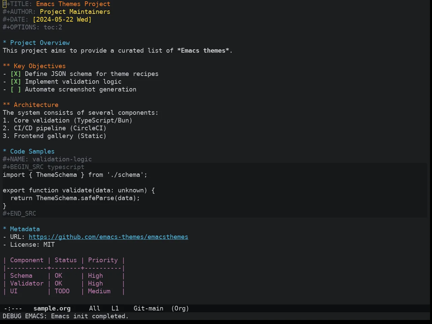
Task: Click the All position indicator in mode line
Action: point(94,308)
